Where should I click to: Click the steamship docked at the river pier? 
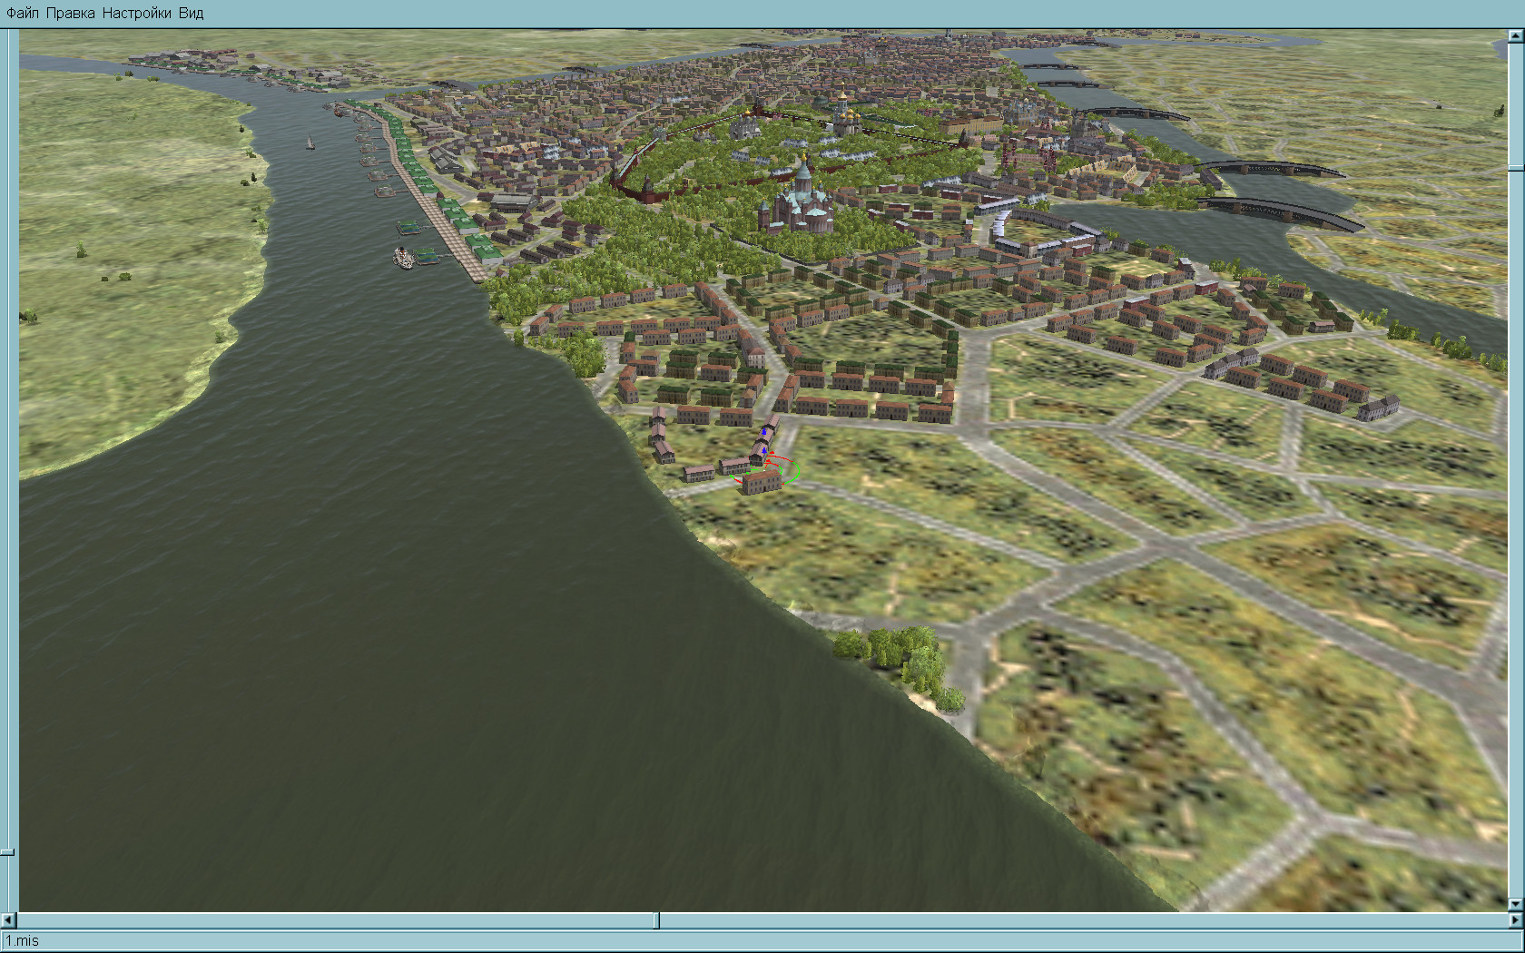tap(405, 258)
